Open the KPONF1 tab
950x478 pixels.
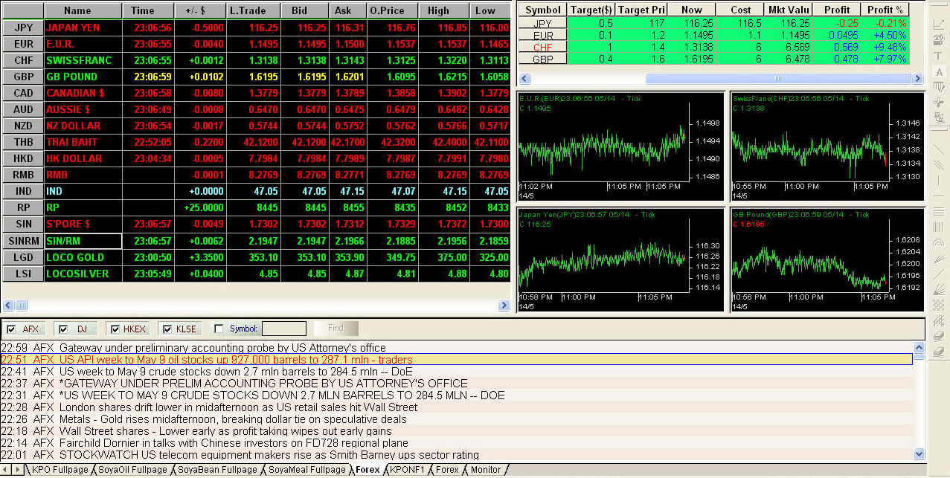(x=406, y=470)
